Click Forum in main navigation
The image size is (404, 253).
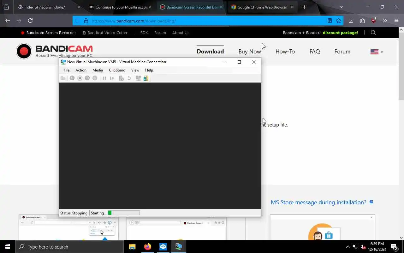pos(342,52)
